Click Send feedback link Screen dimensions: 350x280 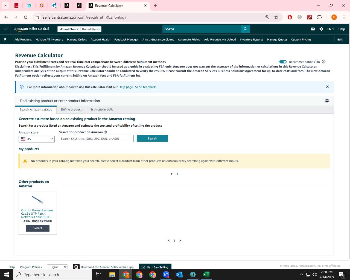(145, 87)
